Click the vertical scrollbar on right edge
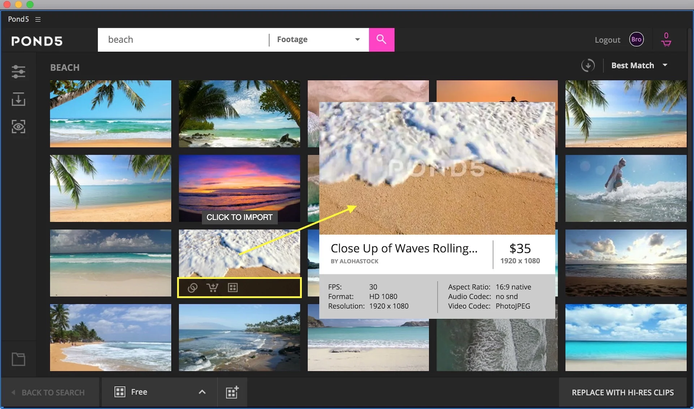 (690, 116)
